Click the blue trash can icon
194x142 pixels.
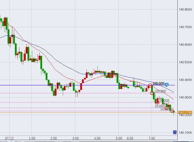pyautogui.click(x=175, y=132)
